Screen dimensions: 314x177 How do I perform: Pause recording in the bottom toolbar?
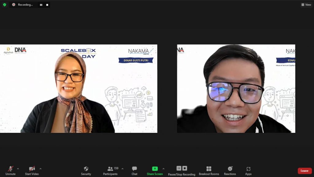pos(179,168)
